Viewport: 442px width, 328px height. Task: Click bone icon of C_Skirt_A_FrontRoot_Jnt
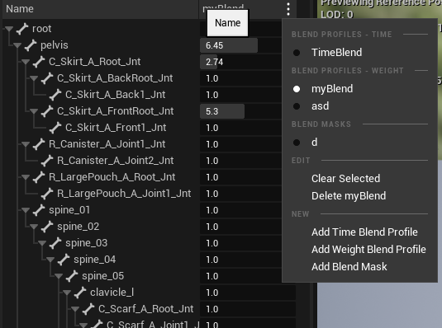click(x=47, y=111)
